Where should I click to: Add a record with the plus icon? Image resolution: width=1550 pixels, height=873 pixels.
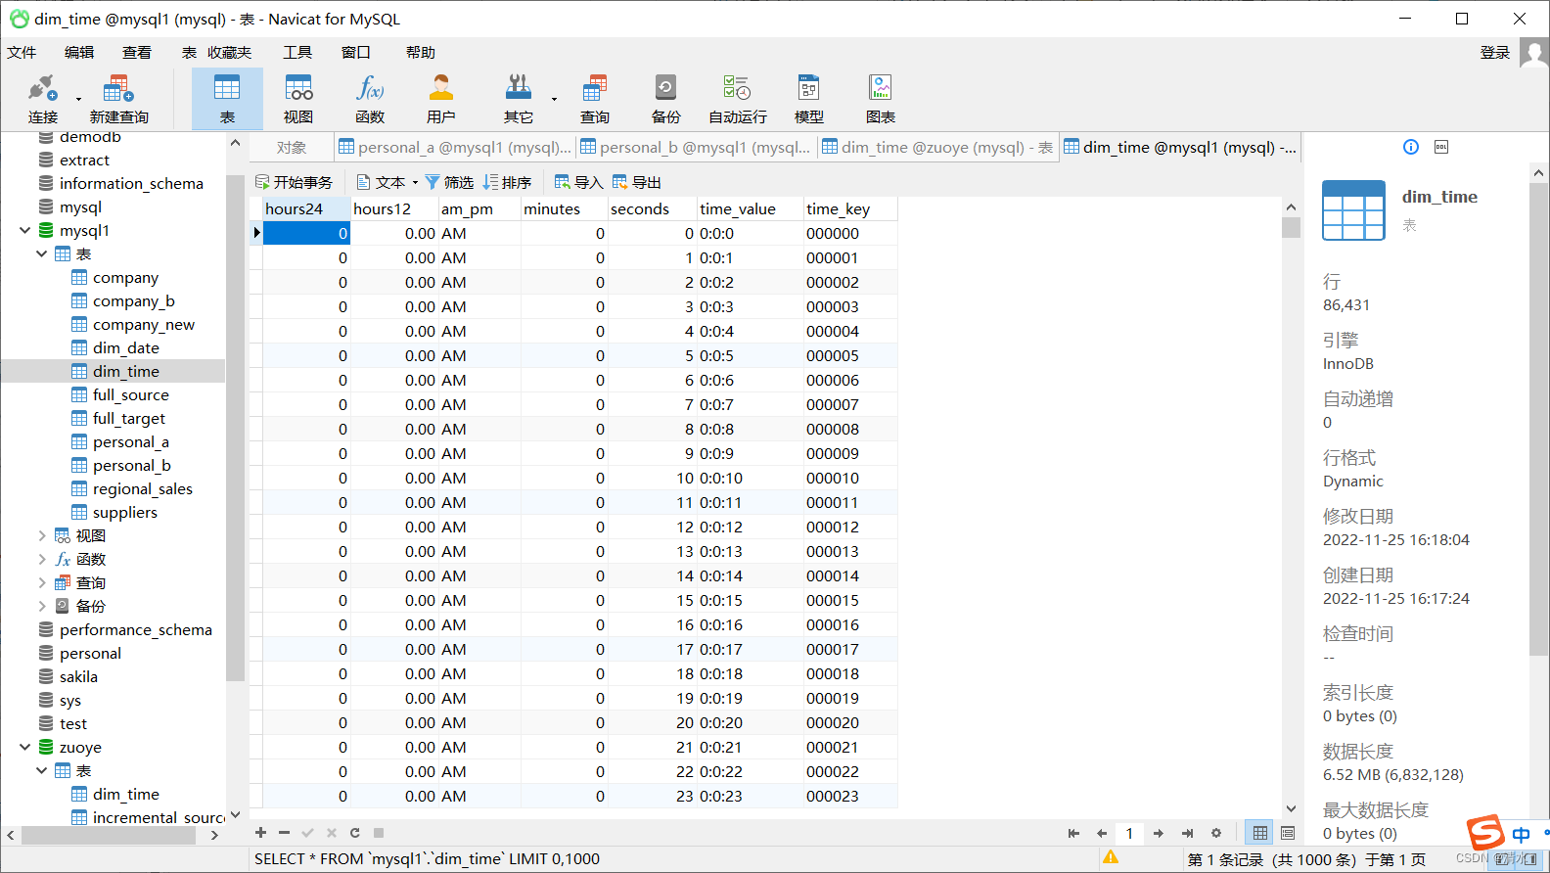point(260,833)
